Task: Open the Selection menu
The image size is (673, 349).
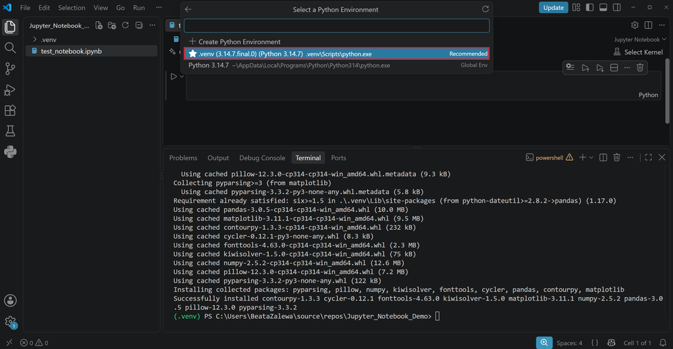Action: click(72, 7)
